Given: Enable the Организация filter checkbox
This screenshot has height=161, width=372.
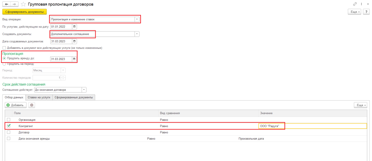Looking at the screenshot, I should [9, 119].
